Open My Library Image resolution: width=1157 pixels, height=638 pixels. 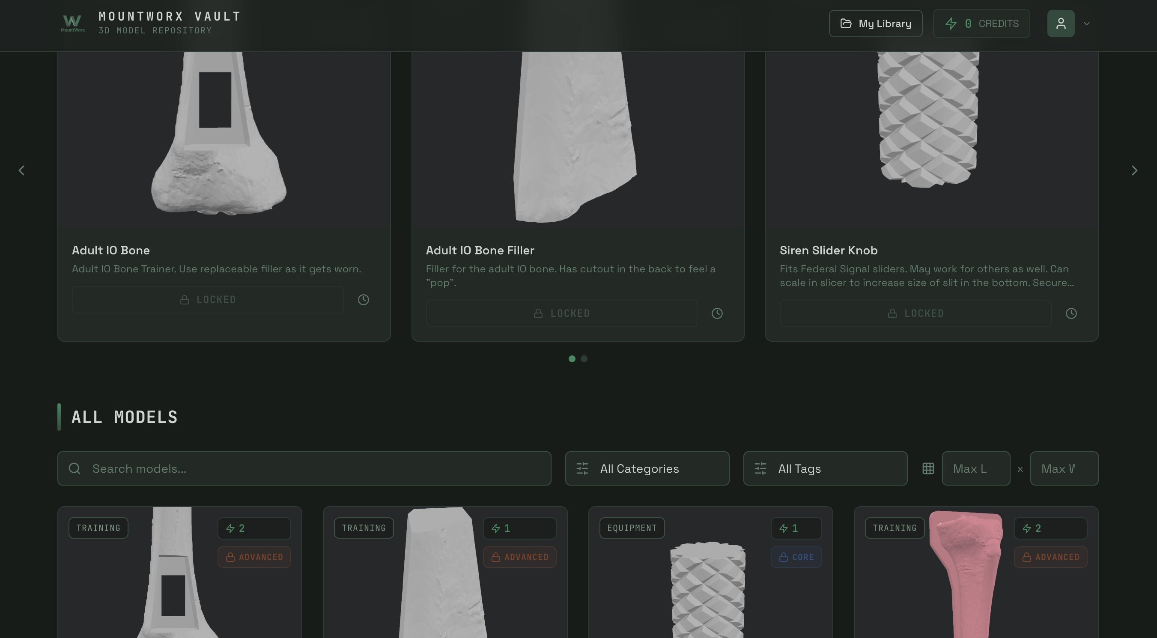[875, 24]
